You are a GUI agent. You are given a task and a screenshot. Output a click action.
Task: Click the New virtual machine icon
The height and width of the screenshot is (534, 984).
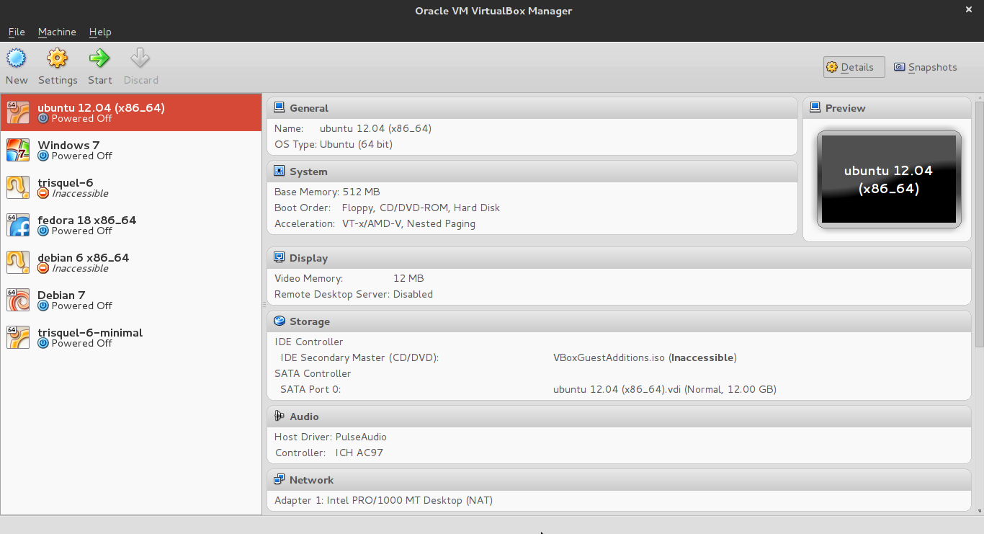16,58
